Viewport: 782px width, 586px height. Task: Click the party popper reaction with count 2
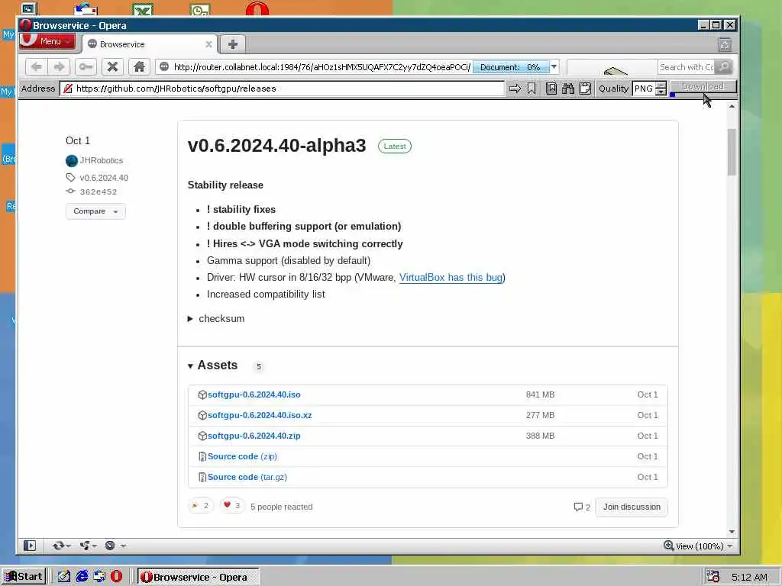click(x=201, y=506)
